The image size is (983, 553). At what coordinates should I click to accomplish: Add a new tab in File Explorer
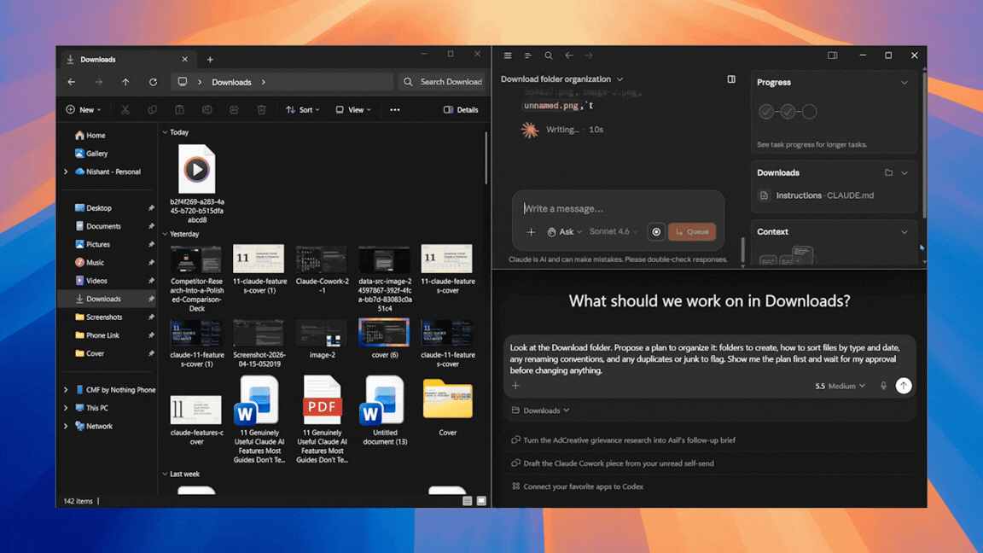tap(210, 60)
